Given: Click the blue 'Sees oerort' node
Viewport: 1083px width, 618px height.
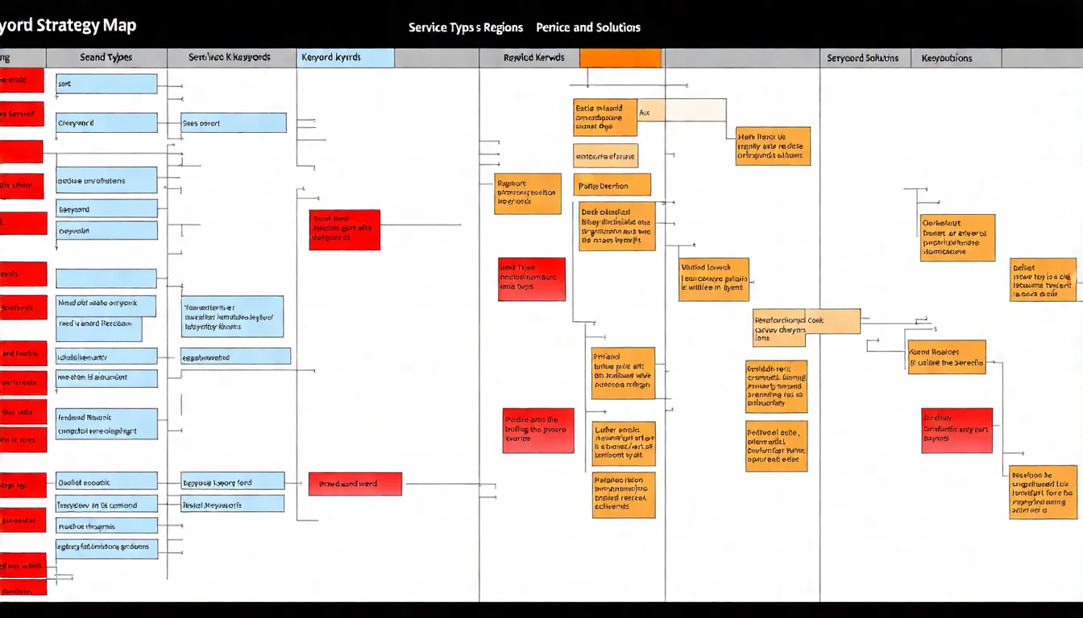Looking at the screenshot, I should (x=234, y=123).
